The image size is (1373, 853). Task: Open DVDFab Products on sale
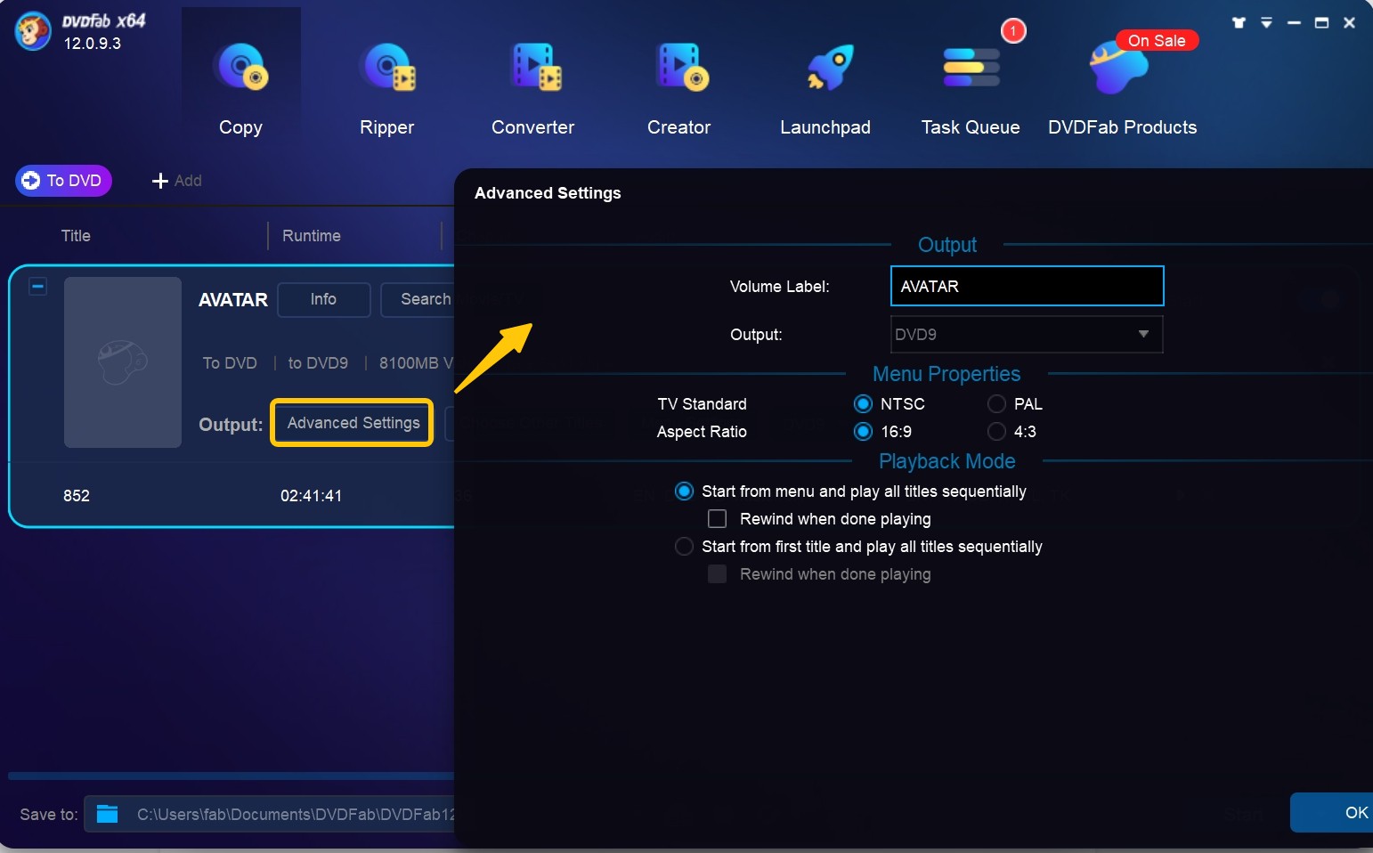click(x=1121, y=69)
